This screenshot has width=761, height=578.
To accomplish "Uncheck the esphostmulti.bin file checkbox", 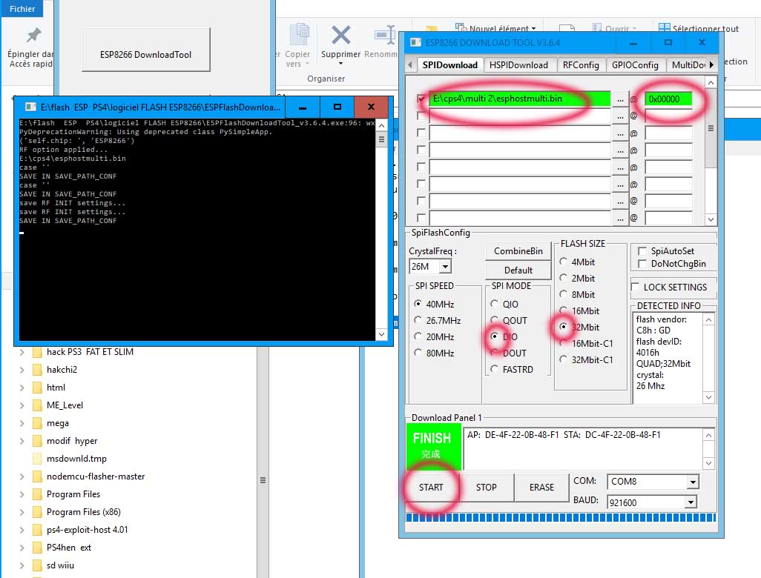I will 421,99.
